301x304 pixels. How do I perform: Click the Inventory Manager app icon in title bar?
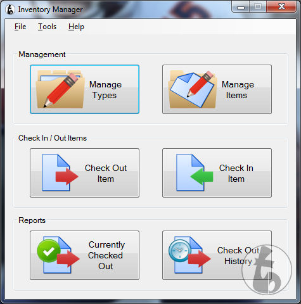click(x=10, y=9)
